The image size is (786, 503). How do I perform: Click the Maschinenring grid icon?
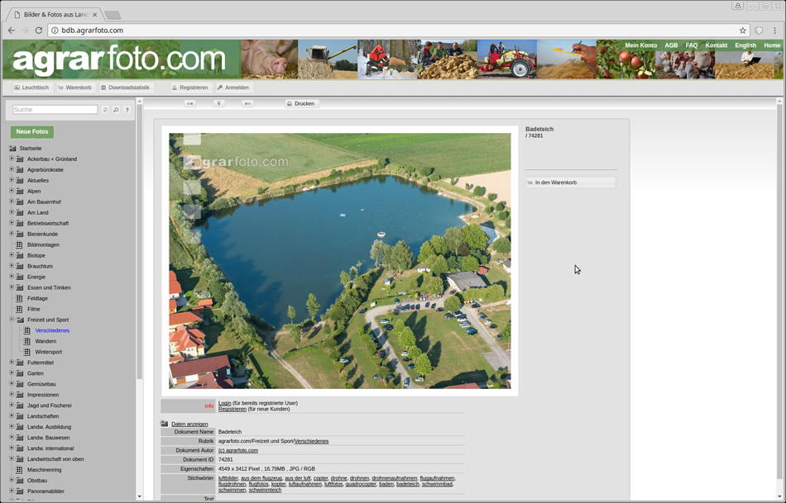pyautogui.click(x=19, y=470)
